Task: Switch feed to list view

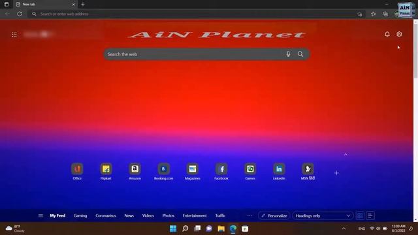Action: point(370,215)
